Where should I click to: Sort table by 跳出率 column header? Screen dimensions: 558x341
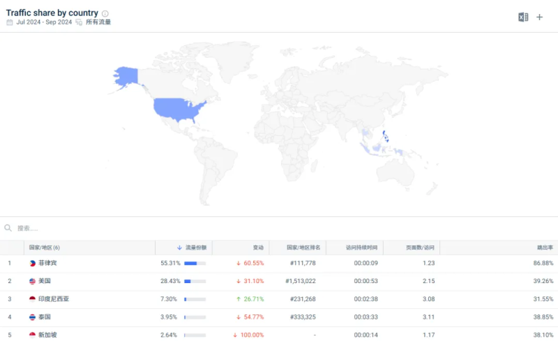[x=545, y=248]
